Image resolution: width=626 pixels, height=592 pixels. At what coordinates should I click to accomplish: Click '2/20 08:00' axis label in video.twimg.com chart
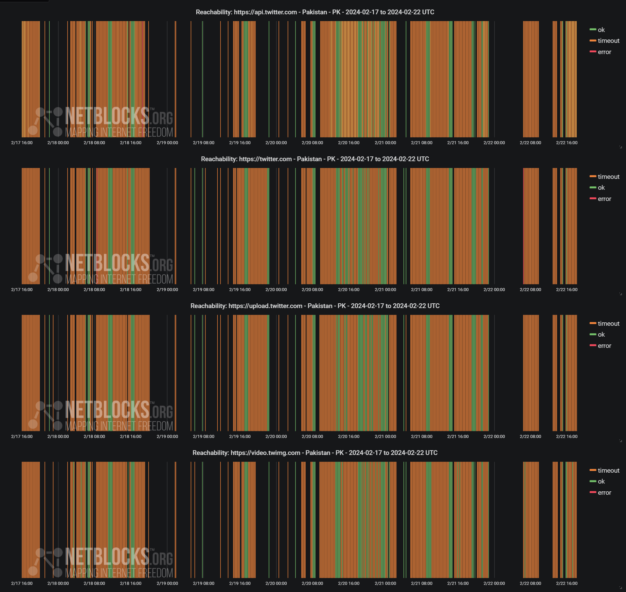point(312,583)
